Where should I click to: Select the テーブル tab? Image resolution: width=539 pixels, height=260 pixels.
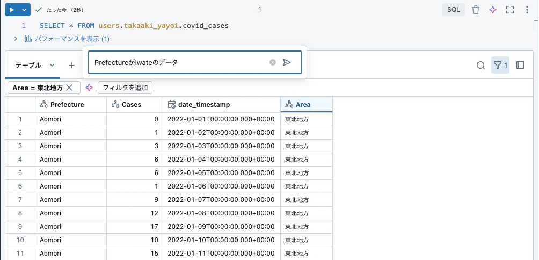click(28, 65)
